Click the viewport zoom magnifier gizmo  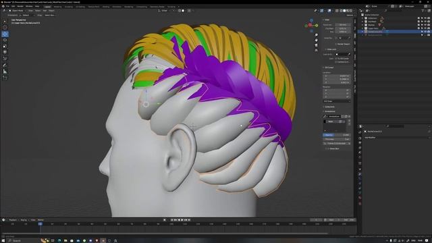[x=317, y=35]
